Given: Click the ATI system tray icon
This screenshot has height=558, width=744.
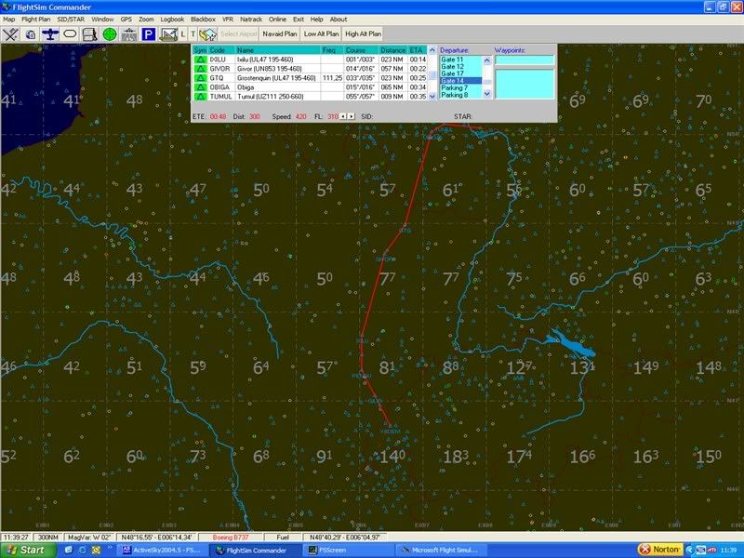Looking at the screenshot, I should (711, 551).
